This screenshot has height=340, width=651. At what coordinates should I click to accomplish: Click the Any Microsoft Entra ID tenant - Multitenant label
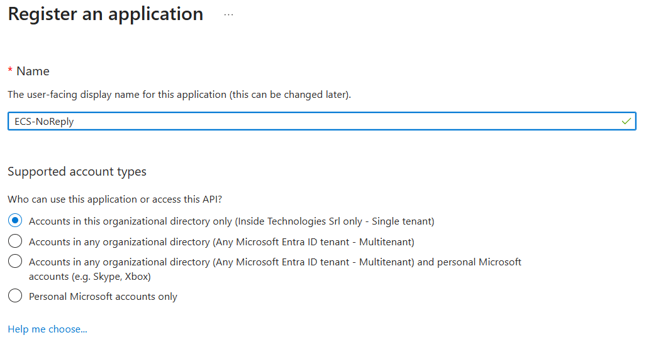(221, 242)
